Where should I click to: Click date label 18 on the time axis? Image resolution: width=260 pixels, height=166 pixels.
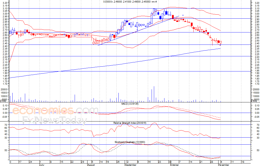[x=243, y=162]
